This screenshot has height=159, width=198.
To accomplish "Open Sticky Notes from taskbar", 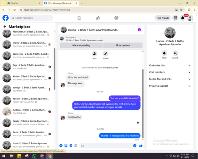I will 19,156.
